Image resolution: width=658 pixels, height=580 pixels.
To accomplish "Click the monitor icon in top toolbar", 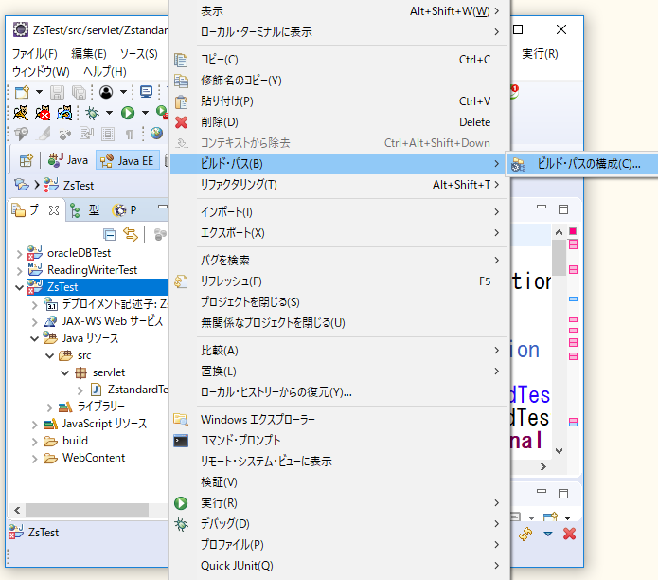I will tap(146, 92).
